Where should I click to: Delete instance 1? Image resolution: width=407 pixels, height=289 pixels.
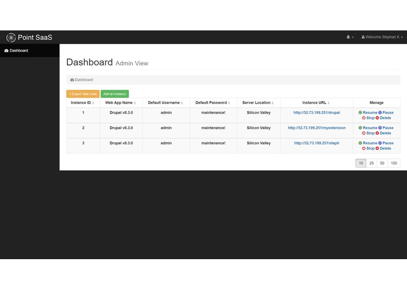coord(384,118)
